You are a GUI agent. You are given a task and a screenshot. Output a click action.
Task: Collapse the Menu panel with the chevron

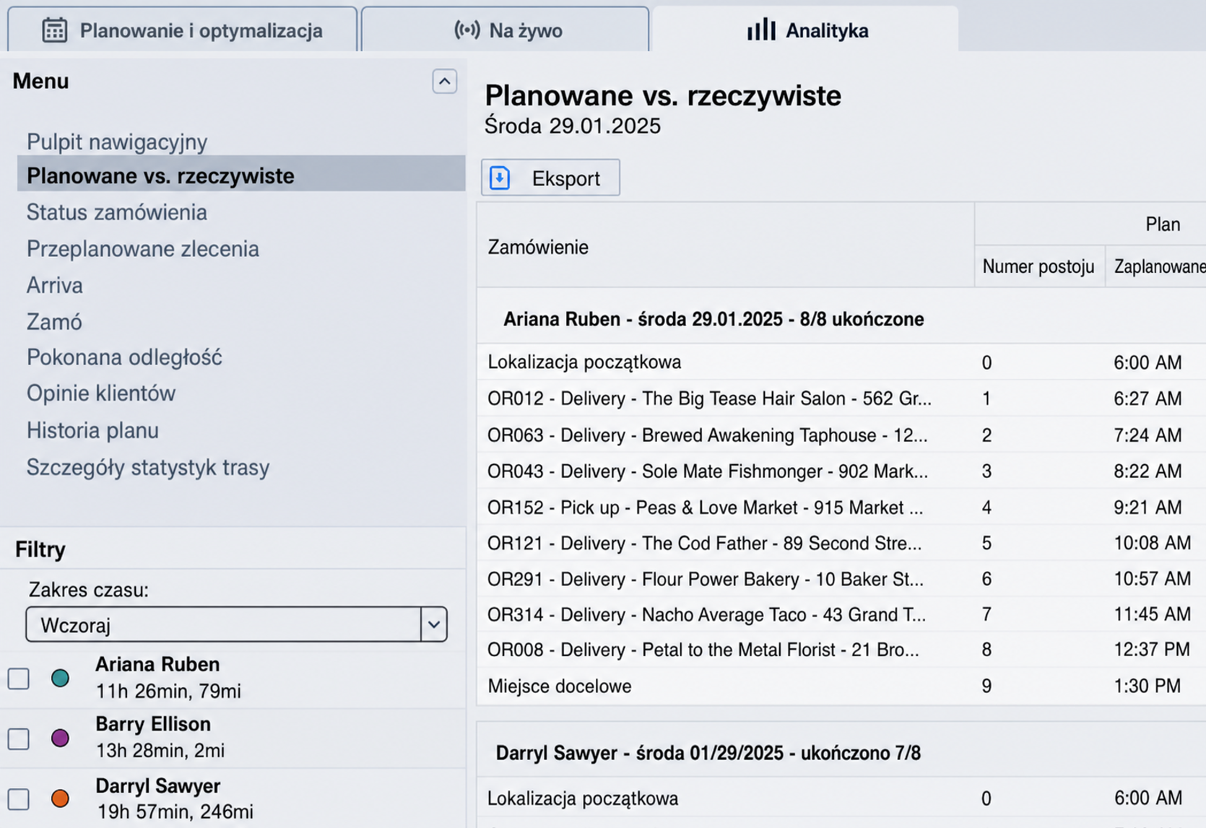coord(444,82)
